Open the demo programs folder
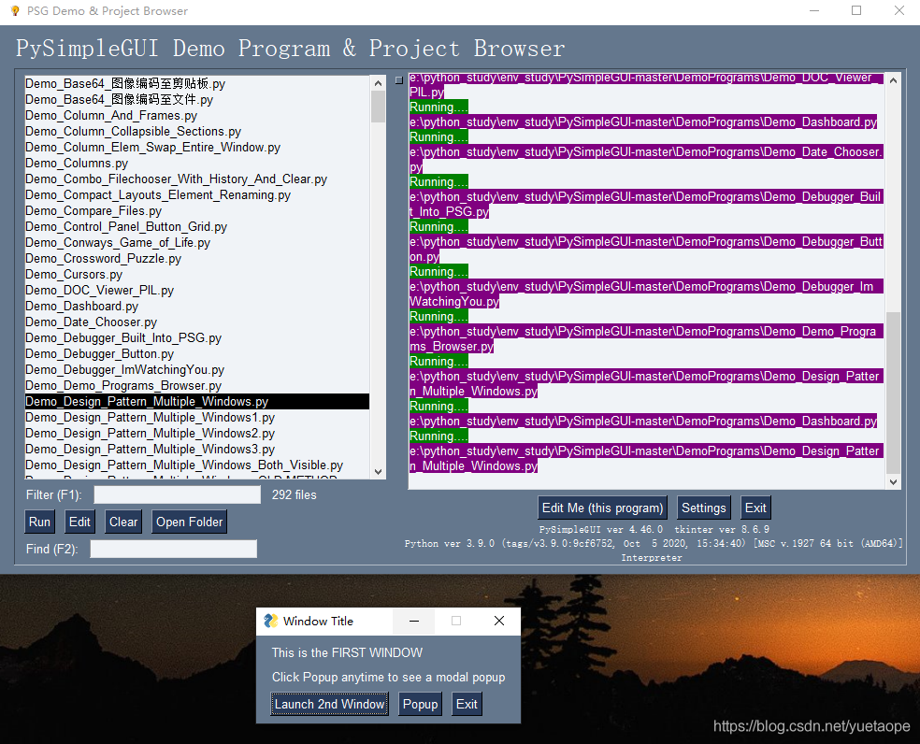Image resolution: width=920 pixels, height=744 pixels. (189, 522)
